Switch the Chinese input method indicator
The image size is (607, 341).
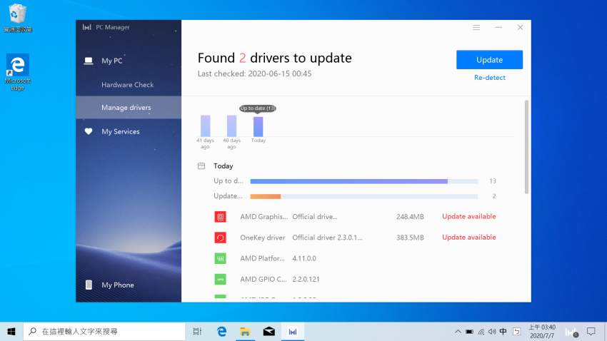(503, 331)
